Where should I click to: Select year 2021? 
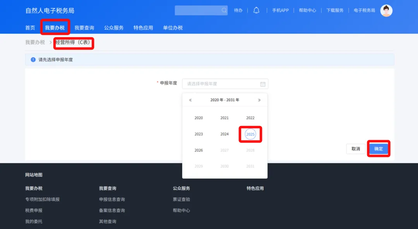(x=224, y=118)
